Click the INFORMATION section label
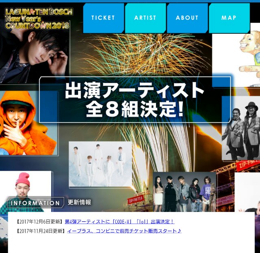This screenshot has height=253, width=260. point(35,203)
